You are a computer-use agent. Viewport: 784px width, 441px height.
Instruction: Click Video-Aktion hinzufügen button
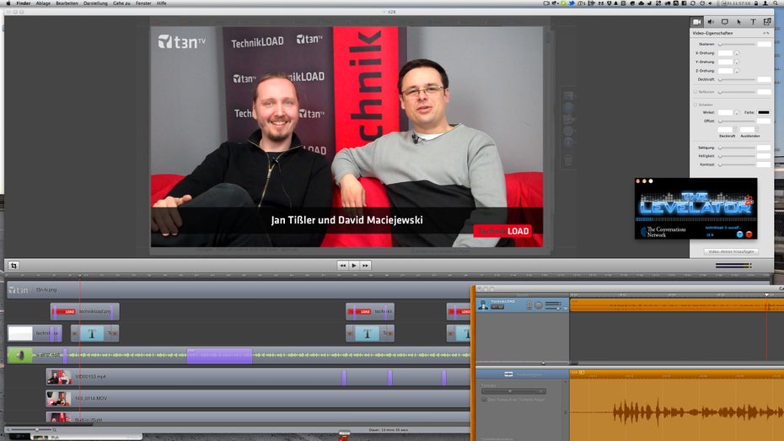731,251
